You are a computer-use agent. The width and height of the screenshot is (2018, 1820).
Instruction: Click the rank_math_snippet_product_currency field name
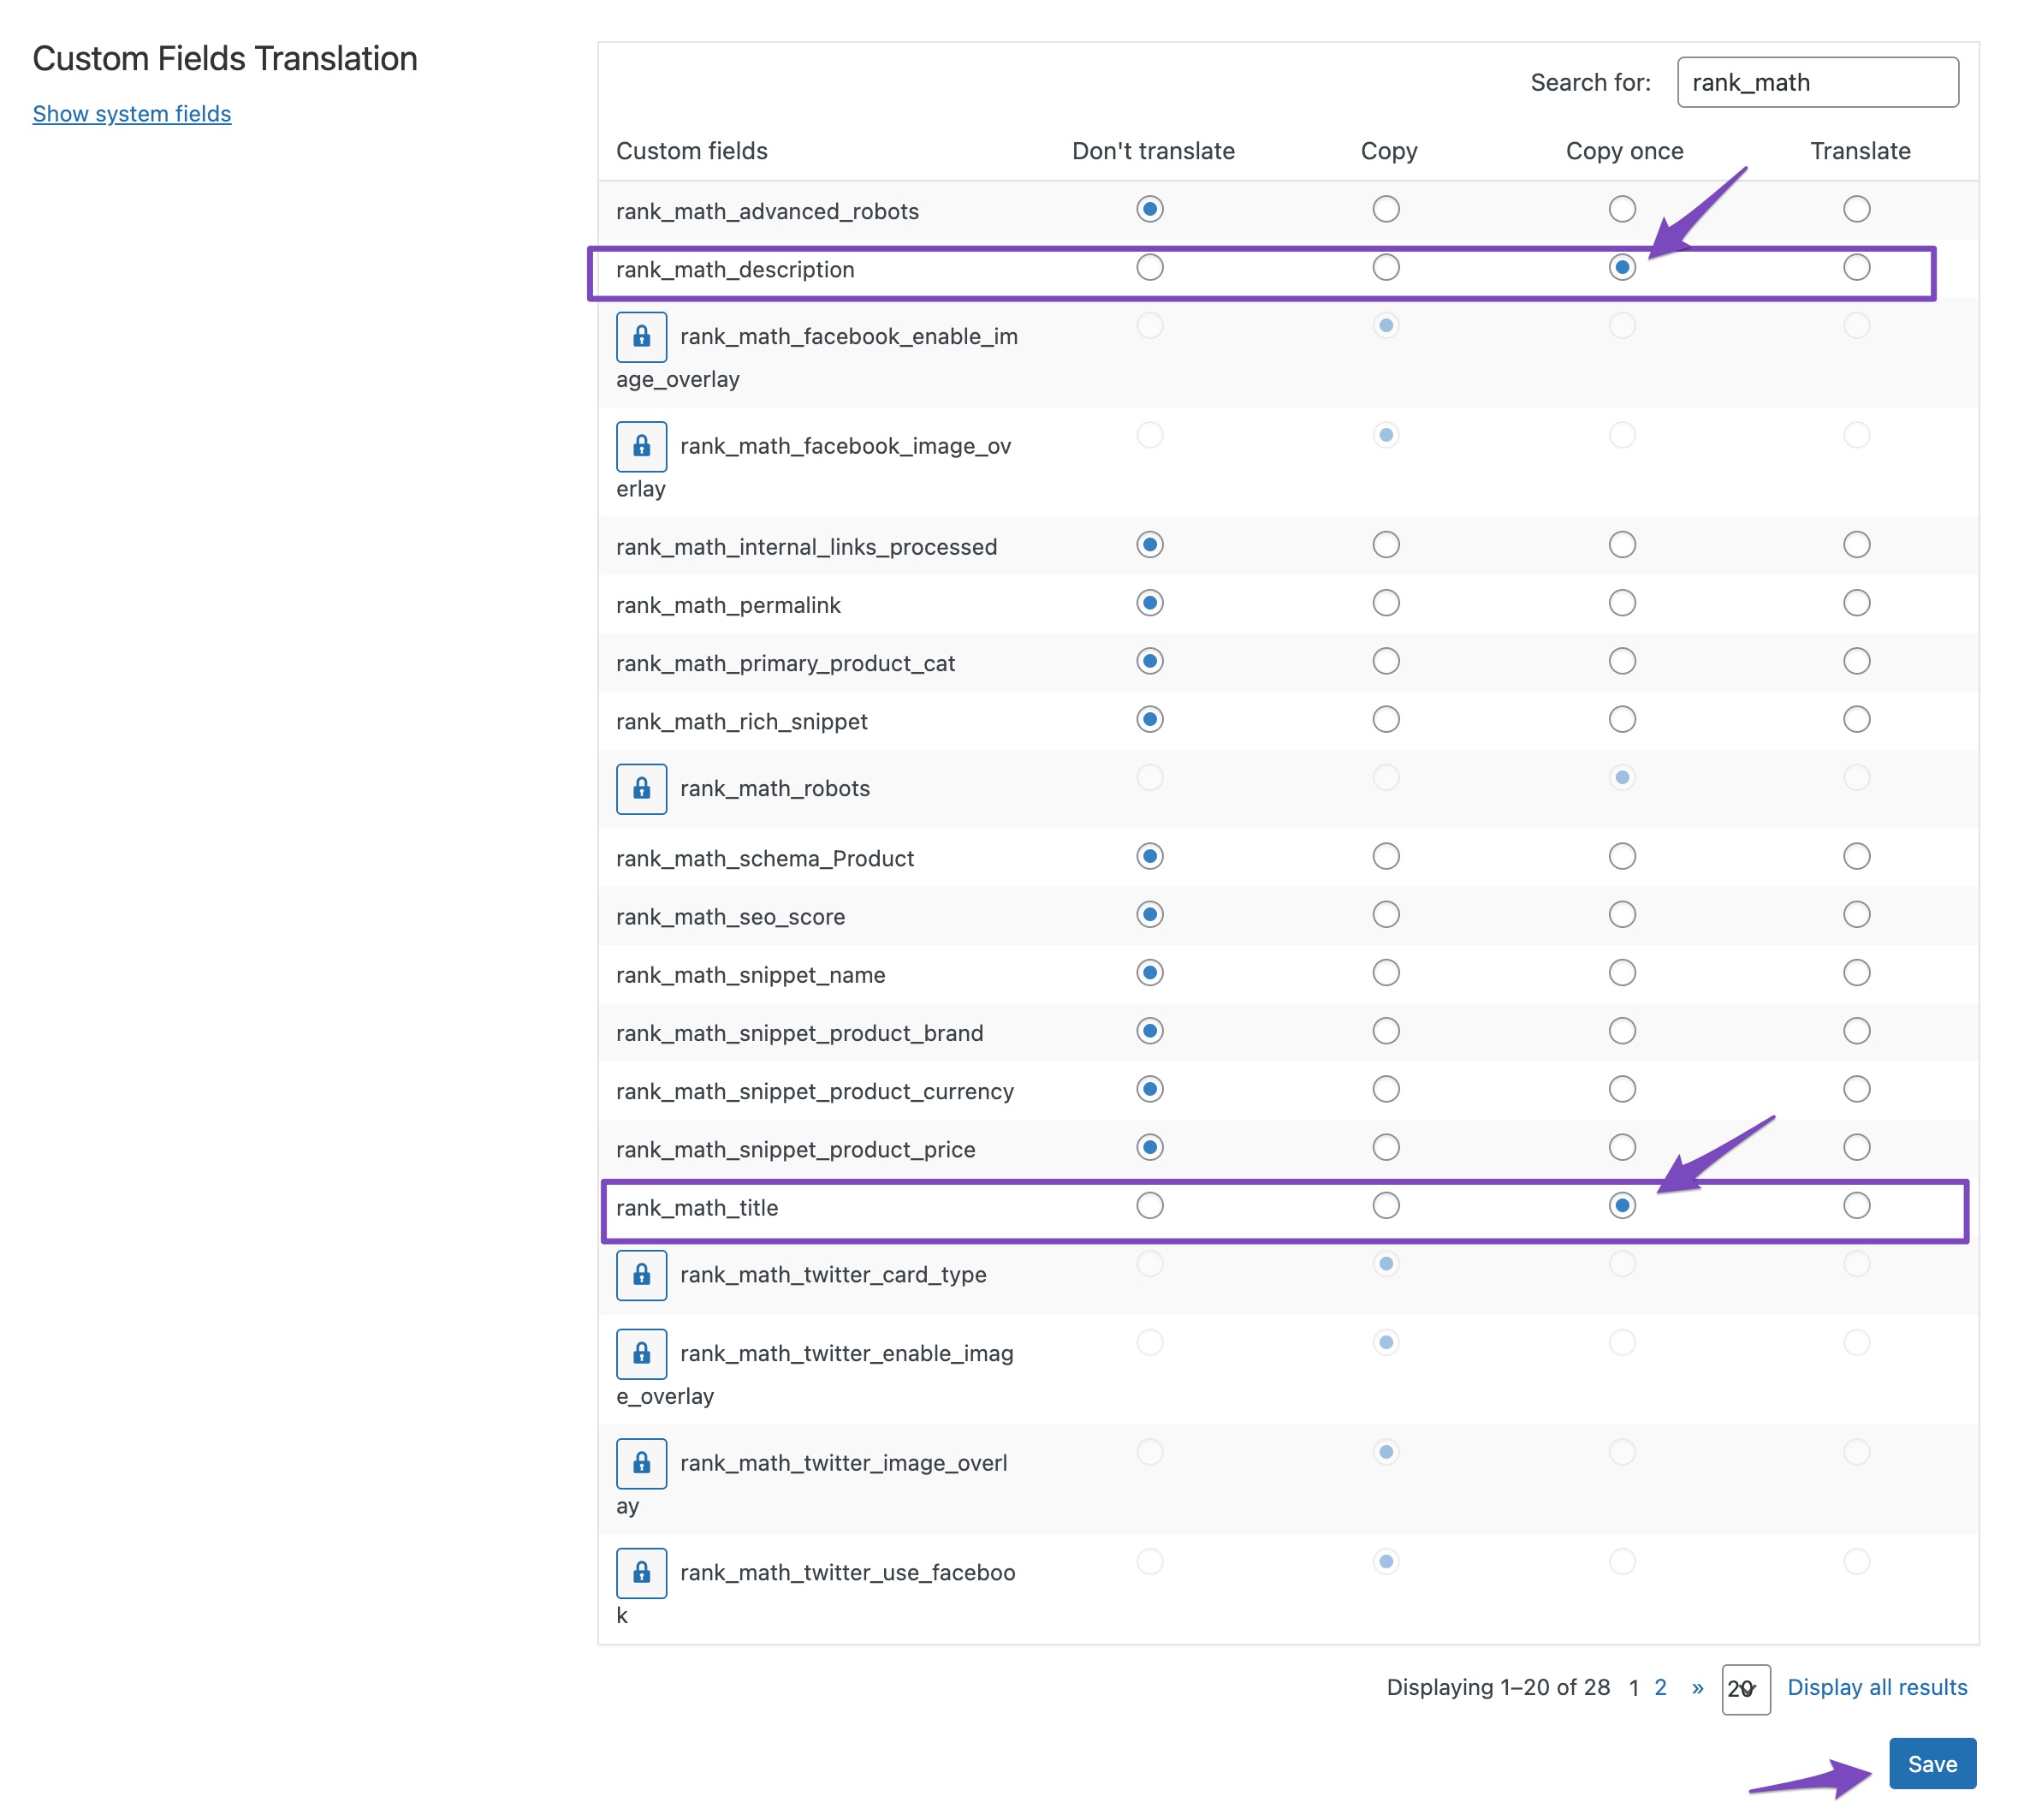point(815,1092)
